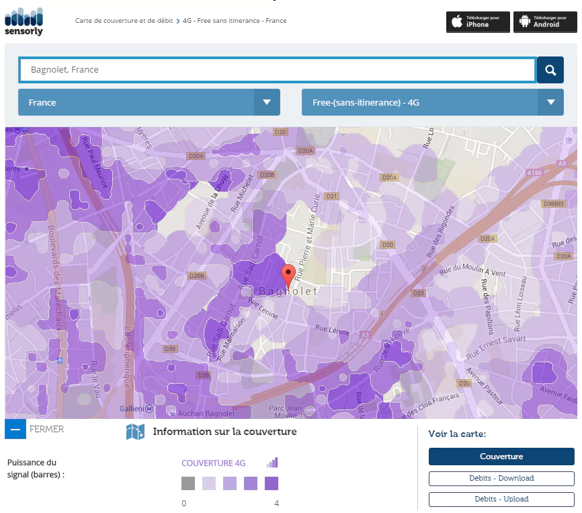Click the map icon beside coverage information
582x513 pixels.
pyautogui.click(x=135, y=432)
